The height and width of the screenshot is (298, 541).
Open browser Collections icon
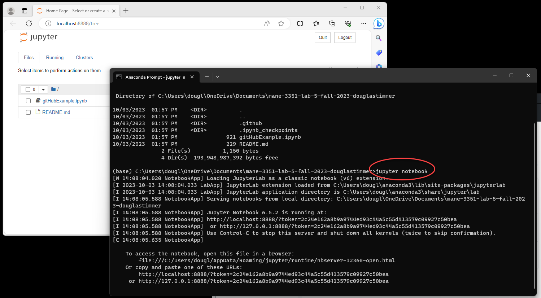point(332,23)
